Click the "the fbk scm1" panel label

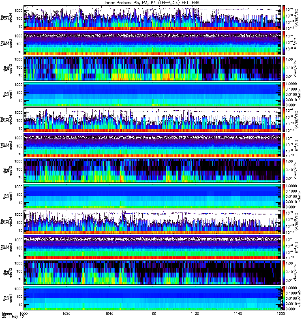[8, 298]
